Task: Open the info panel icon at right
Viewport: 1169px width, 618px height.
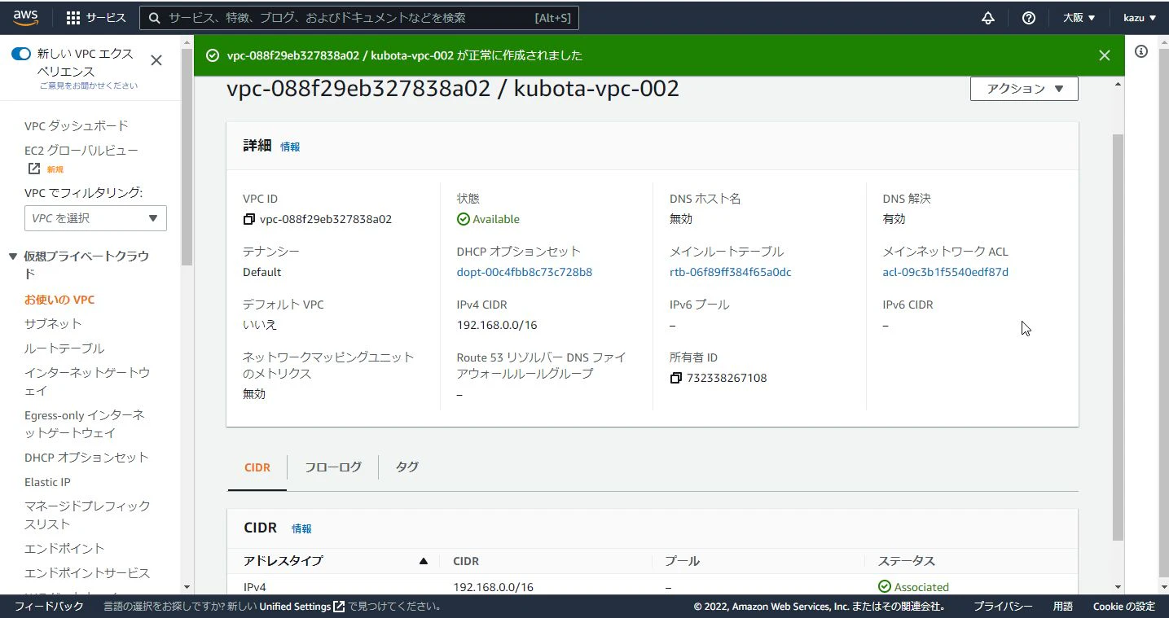Action: pyautogui.click(x=1141, y=51)
